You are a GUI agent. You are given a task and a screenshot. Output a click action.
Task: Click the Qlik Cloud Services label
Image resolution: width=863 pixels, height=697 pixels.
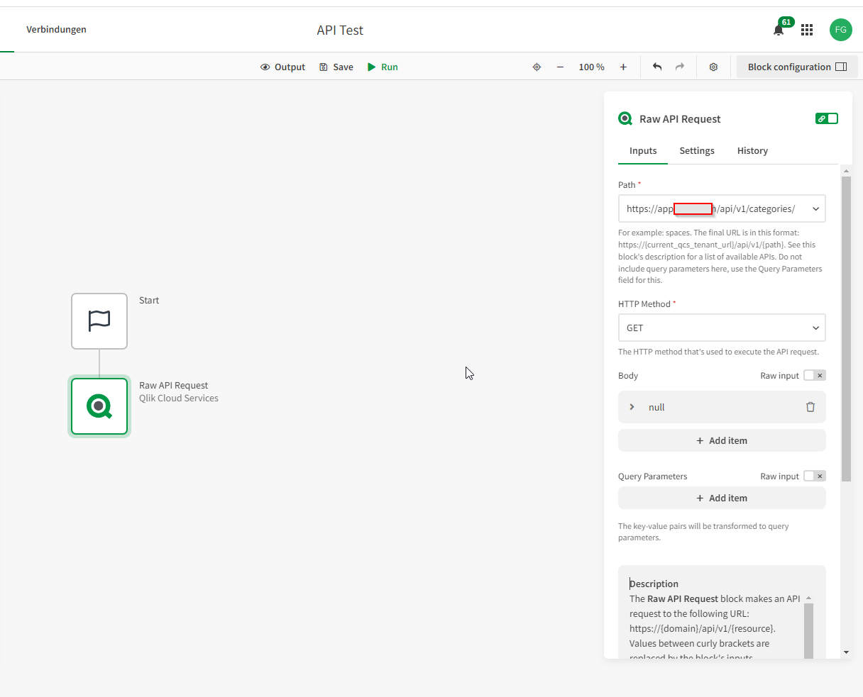click(179, 398)
